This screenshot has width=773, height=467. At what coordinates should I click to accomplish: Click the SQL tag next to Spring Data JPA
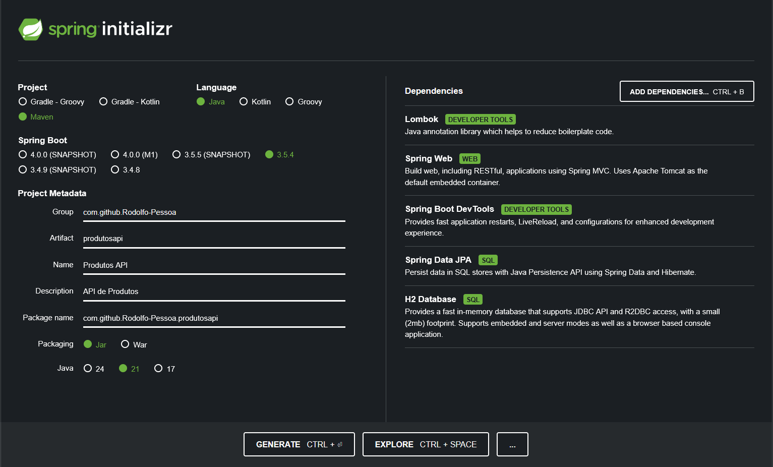click(x=488, y=260)
